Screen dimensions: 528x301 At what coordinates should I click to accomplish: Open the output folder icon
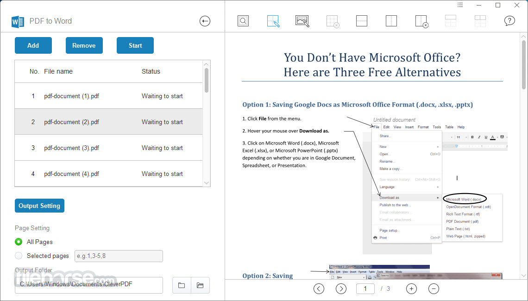(x=201, y=285)
